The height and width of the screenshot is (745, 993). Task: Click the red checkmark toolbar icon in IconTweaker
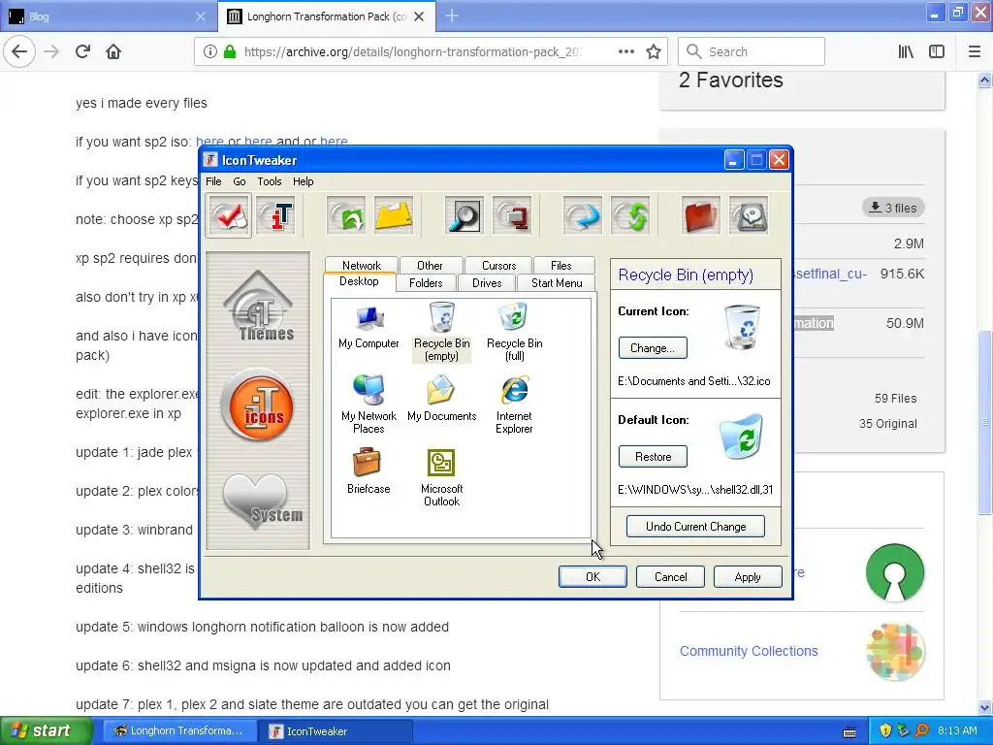pyautogui.click(x=229, y=216)
